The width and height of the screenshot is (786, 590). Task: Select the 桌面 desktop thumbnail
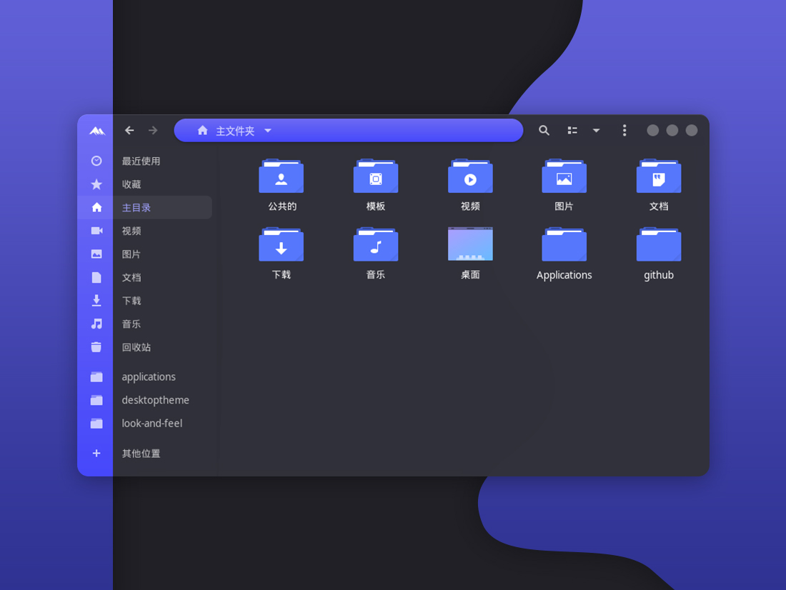470,244
